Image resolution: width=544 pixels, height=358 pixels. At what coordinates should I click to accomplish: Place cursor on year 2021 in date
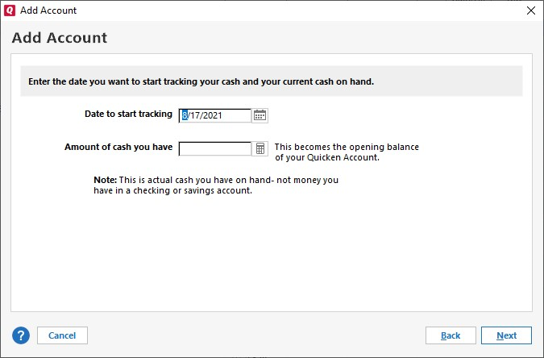[x=211, y=115]
